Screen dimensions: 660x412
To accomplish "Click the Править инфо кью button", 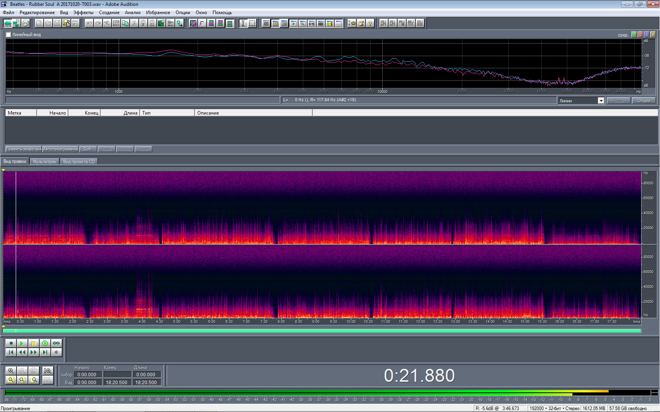I will [x=24, y=149].
